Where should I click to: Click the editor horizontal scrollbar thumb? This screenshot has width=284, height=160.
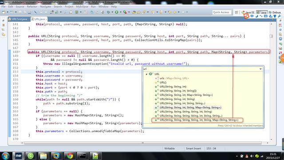(x=143, y=143)
